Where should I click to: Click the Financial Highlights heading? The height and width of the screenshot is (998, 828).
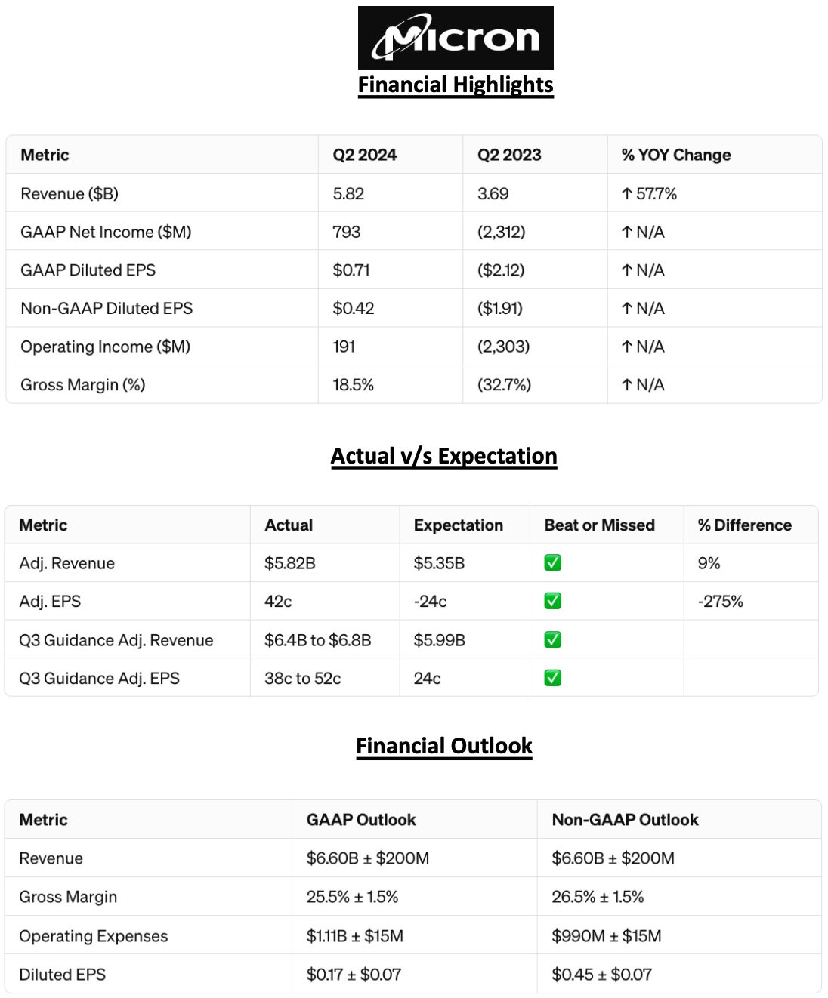click(456, 85)
